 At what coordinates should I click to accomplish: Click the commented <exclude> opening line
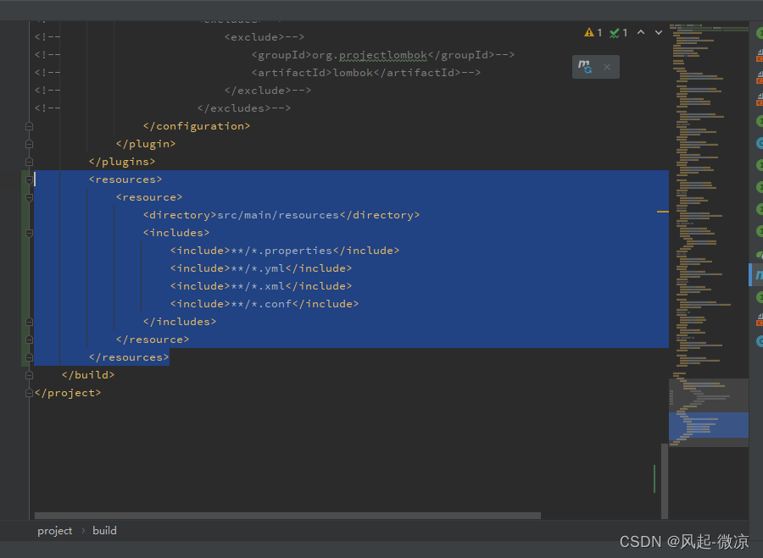(x=265, y=37)
